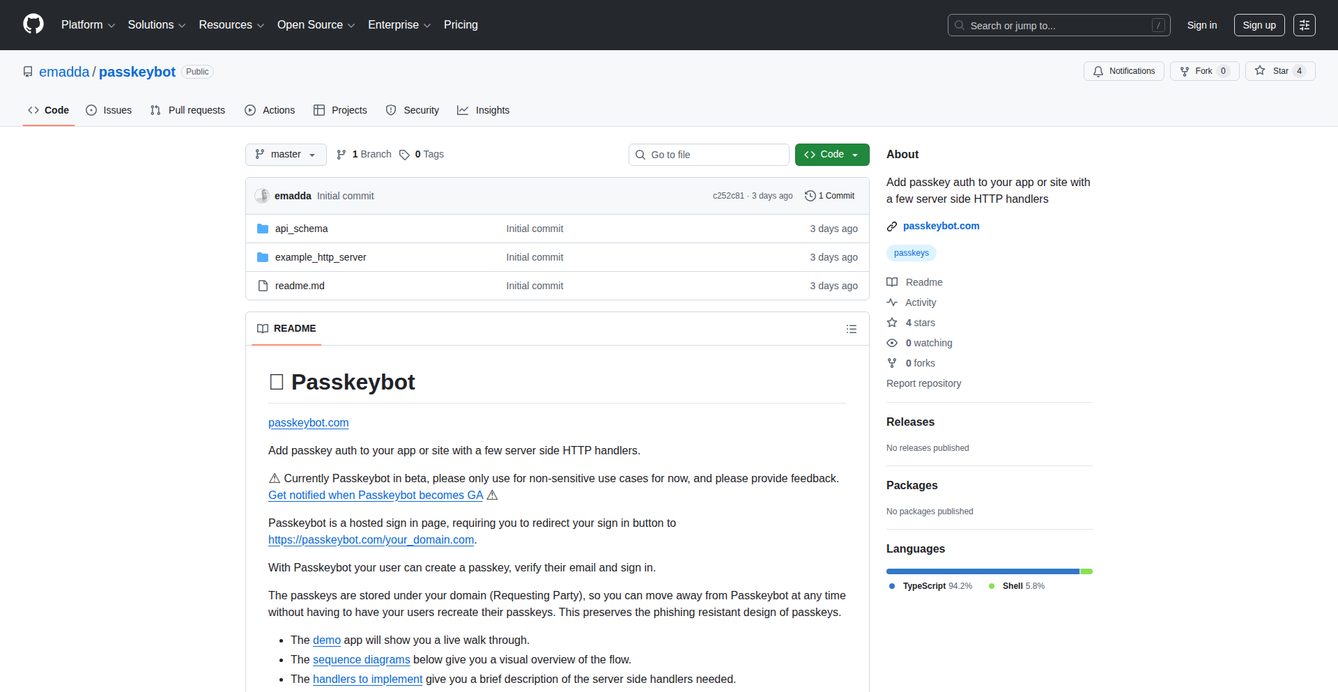Click the passkeybot.com link in About
This screenshot has width=1338, height=692.
(x=941, y=225)
